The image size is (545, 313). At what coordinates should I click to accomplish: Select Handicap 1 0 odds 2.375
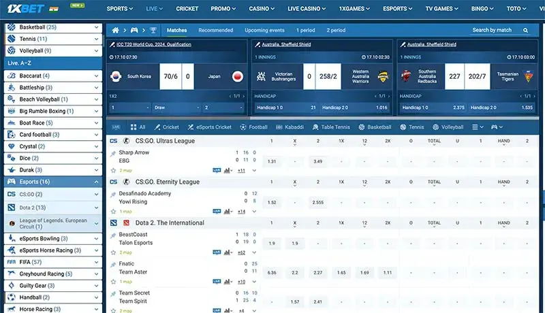point(433,108)
